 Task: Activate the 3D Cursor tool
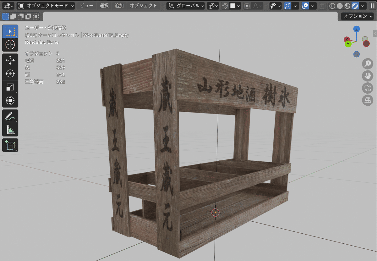coord(10,45)
